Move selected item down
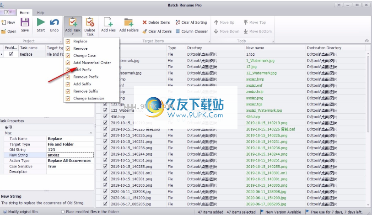This screenshot has width=372, height=215. (226, 31)
